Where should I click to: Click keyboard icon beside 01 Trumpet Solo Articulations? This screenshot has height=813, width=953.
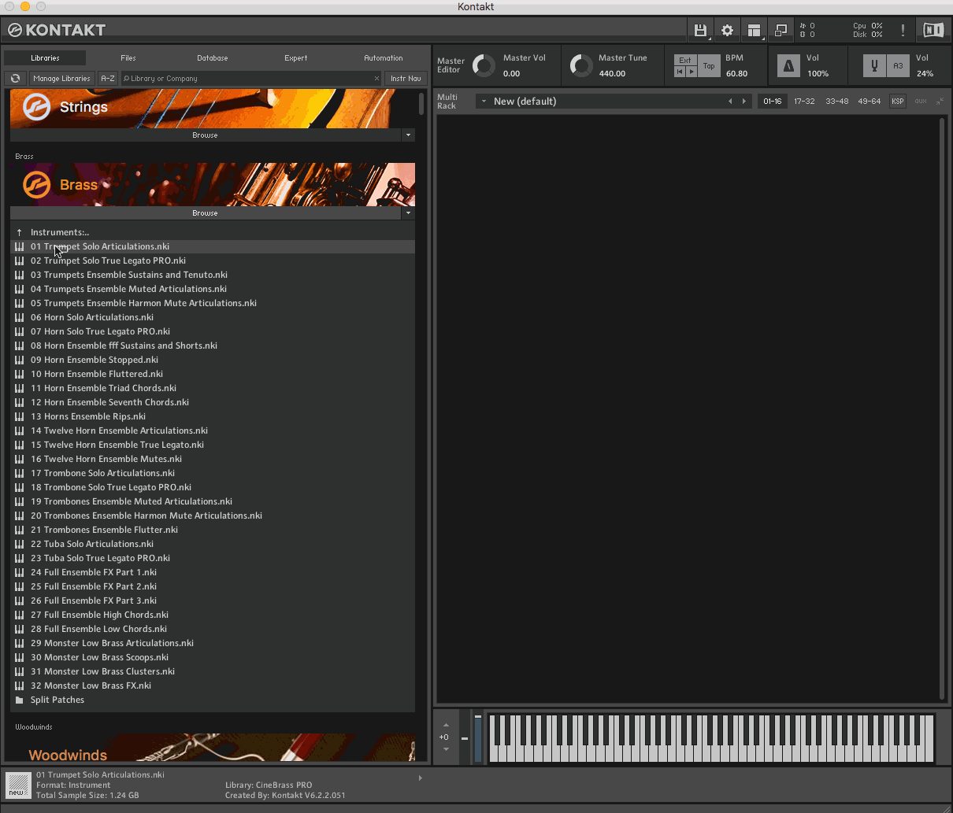click(19, 246)
